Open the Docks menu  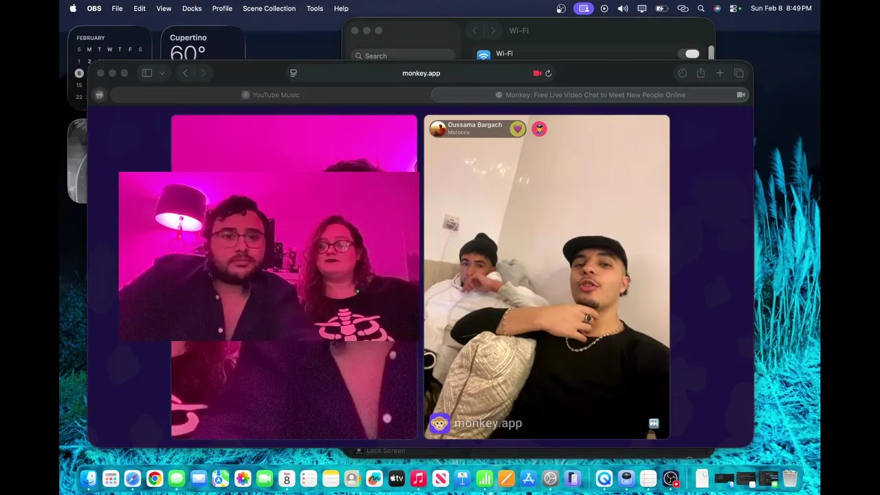pos(192,8)
